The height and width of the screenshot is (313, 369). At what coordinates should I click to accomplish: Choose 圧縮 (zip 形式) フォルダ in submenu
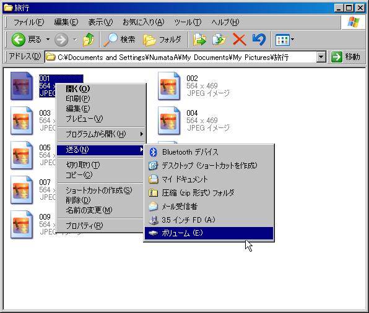209,193
